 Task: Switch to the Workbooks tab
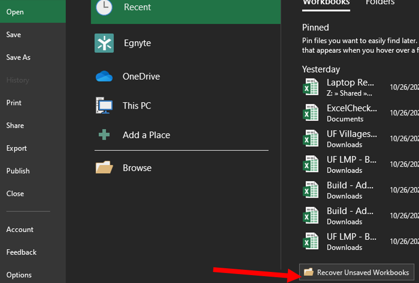pyautogui.click(x=326, y=3)
